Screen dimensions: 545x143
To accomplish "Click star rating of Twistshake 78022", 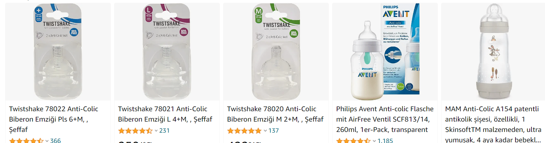I will [26, 141].
